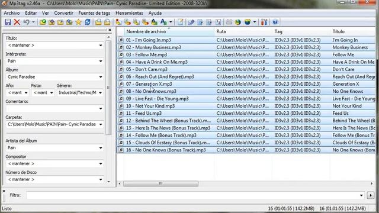
Task: Open the Archivo menu
Action: (12, 13)
